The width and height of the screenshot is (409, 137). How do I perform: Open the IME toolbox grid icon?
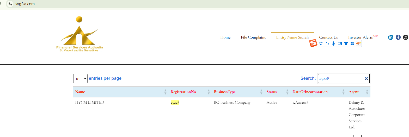(352, 43)
